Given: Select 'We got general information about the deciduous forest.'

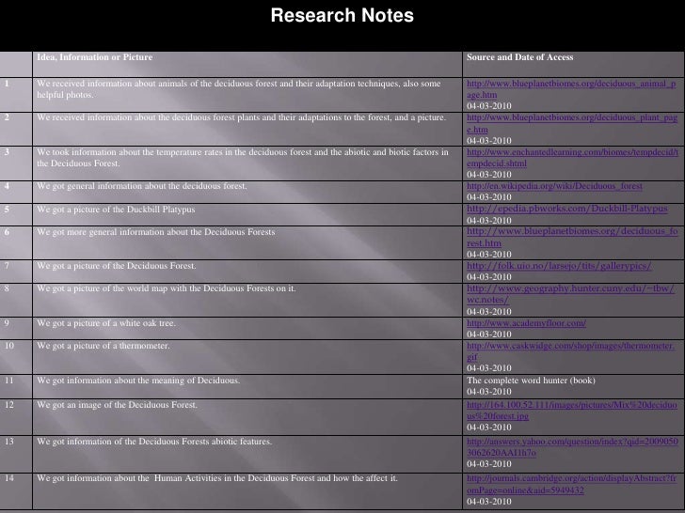Looking at the screenshot, I should [142, 186].
